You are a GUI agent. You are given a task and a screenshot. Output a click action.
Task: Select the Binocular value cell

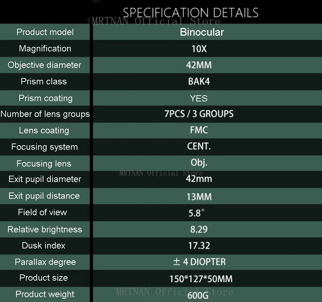[202, 32]
